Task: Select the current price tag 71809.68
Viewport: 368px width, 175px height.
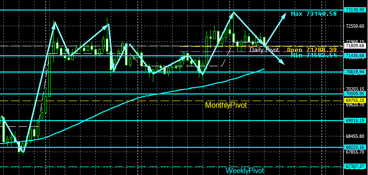Action: click(355, 46)
